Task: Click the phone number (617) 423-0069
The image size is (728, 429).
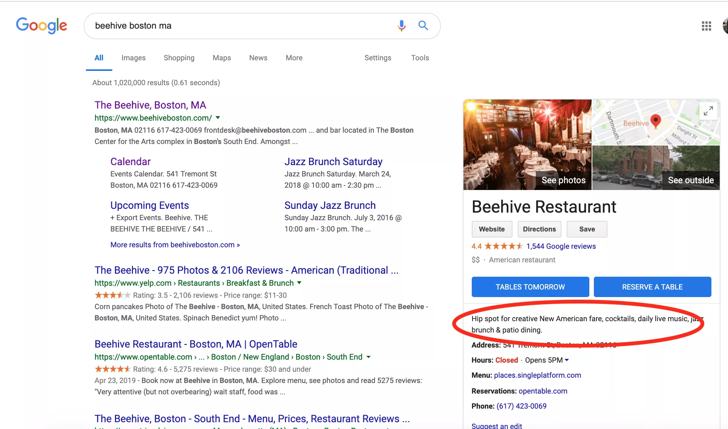Action: pyautogui.click(x=521, y=406)
